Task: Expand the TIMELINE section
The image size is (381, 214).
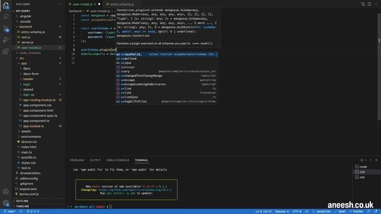Action: 23,206
